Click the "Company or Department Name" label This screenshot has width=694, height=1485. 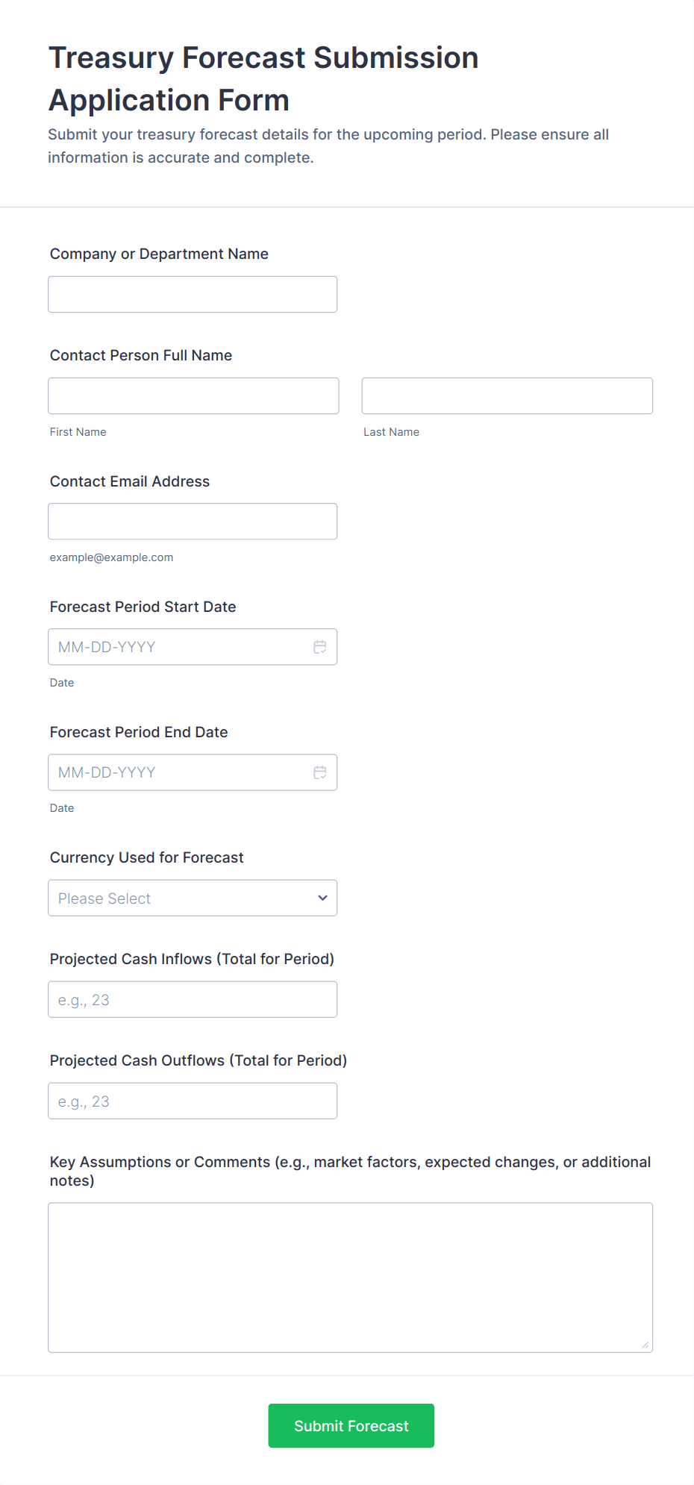click(x=159, y=254)
